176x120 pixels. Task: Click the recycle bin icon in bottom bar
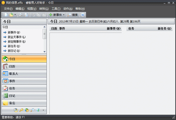point(38,110)
